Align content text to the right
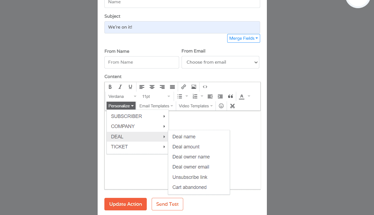 [x=162, y=87]
